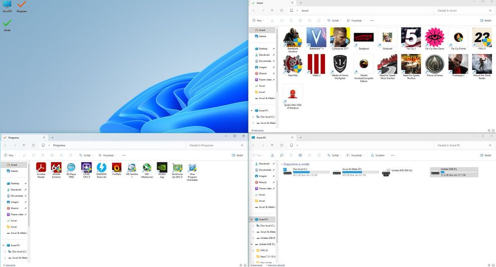Select the Medal of Honor Warfighter shortcut

(340, 67)
